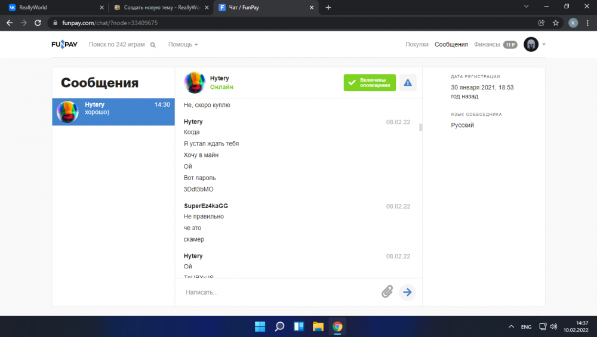Open taskbar clock and date
Screen dimensions: 597x337
point(576,326)
